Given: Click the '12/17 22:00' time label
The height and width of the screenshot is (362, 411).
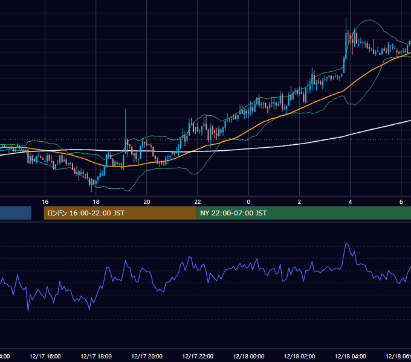Looking at the screenshot, I should pyautogui.click(x=198, y=356).
